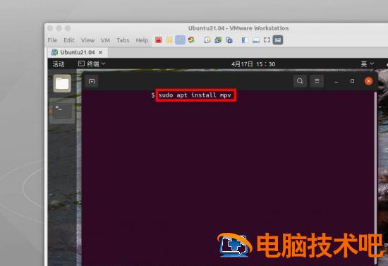The height and width of the screenshot is (266, 388).
Task: Open the File menu in VMware
Action: click(x=52, y=40)
